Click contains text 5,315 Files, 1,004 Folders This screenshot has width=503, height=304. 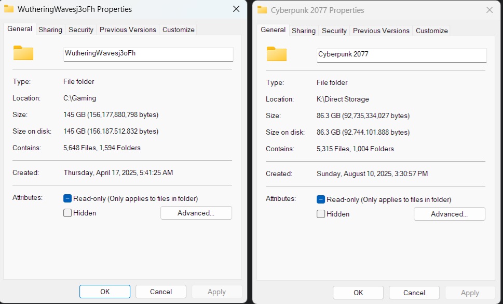355,149
